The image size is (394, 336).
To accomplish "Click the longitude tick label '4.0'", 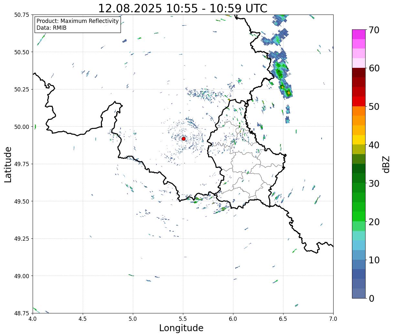I will tap(33, 319).
